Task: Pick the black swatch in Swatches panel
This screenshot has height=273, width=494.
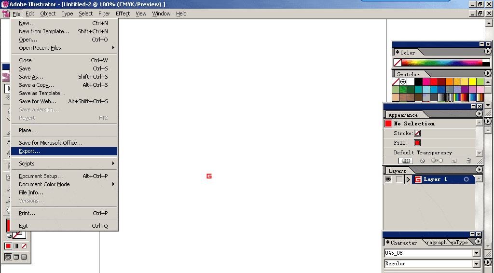Action: point(418,82)
